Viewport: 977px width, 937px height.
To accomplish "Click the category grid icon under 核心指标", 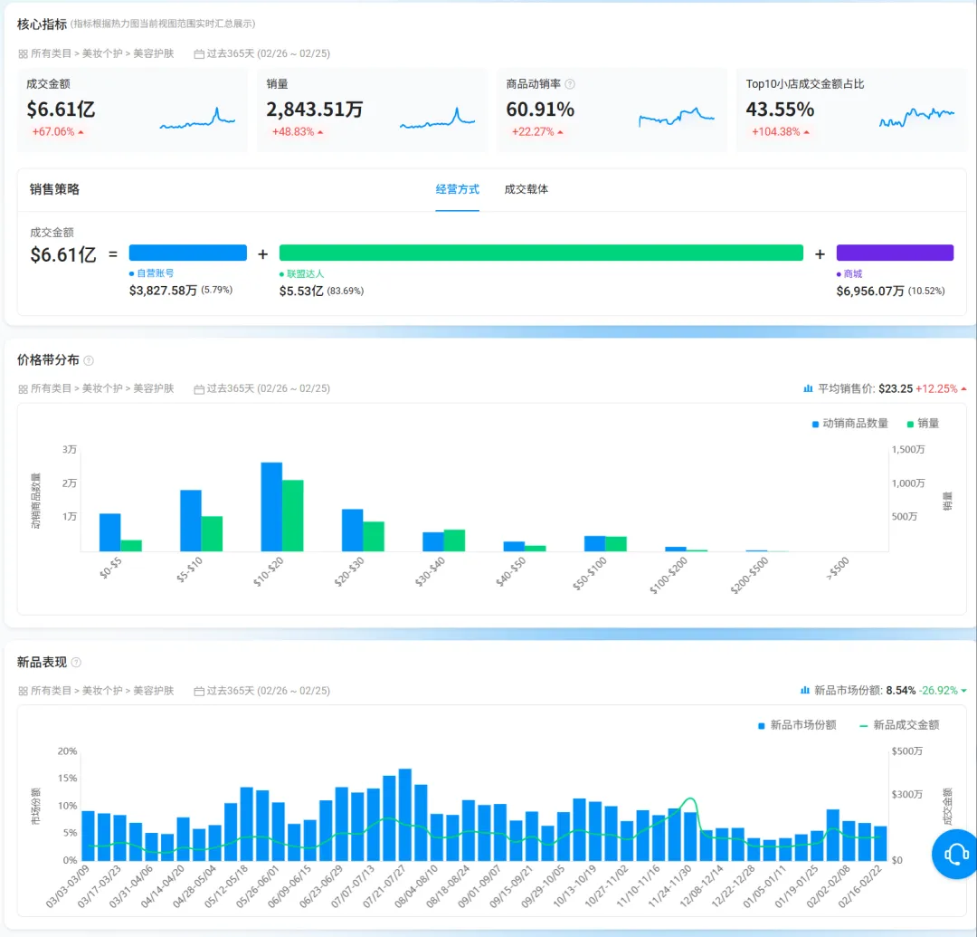I will coord(23,54).
